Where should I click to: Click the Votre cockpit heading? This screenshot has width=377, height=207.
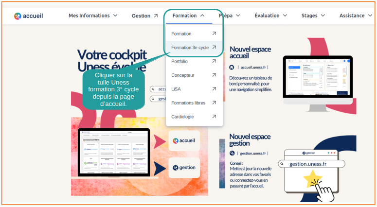point(112,55)
